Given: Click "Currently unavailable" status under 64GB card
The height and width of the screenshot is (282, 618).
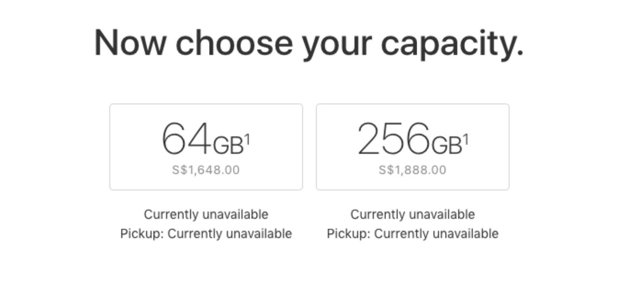Looking at the screenshot, I should tap(206, 214).
